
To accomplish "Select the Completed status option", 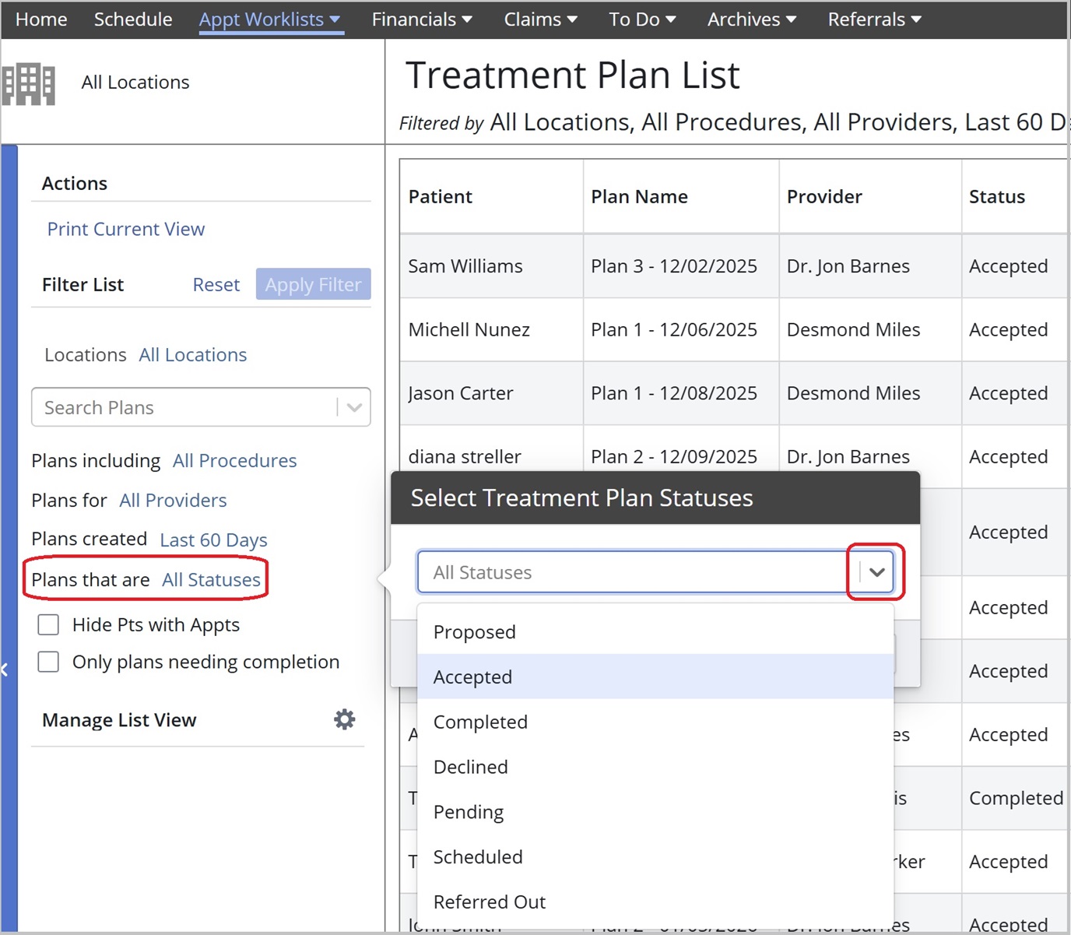I will click(480, 722).
